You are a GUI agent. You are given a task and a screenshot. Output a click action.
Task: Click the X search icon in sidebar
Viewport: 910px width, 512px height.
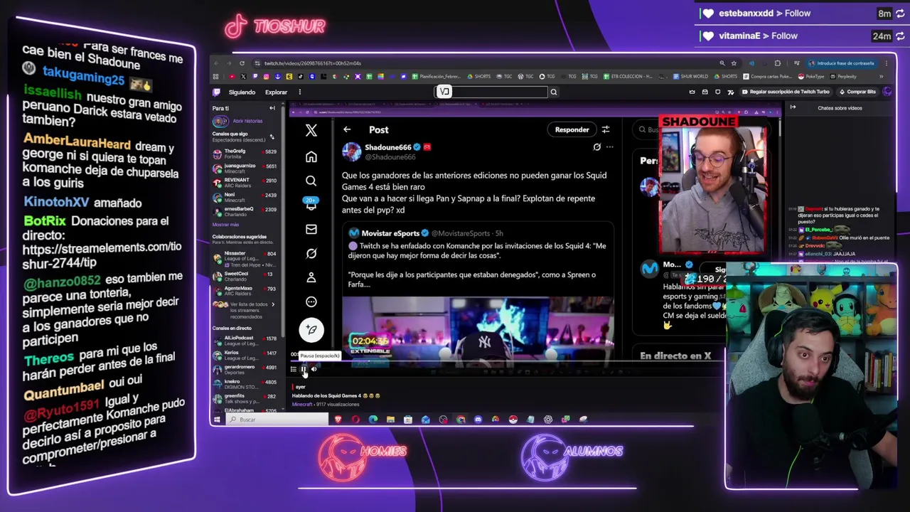coord(311,181)
